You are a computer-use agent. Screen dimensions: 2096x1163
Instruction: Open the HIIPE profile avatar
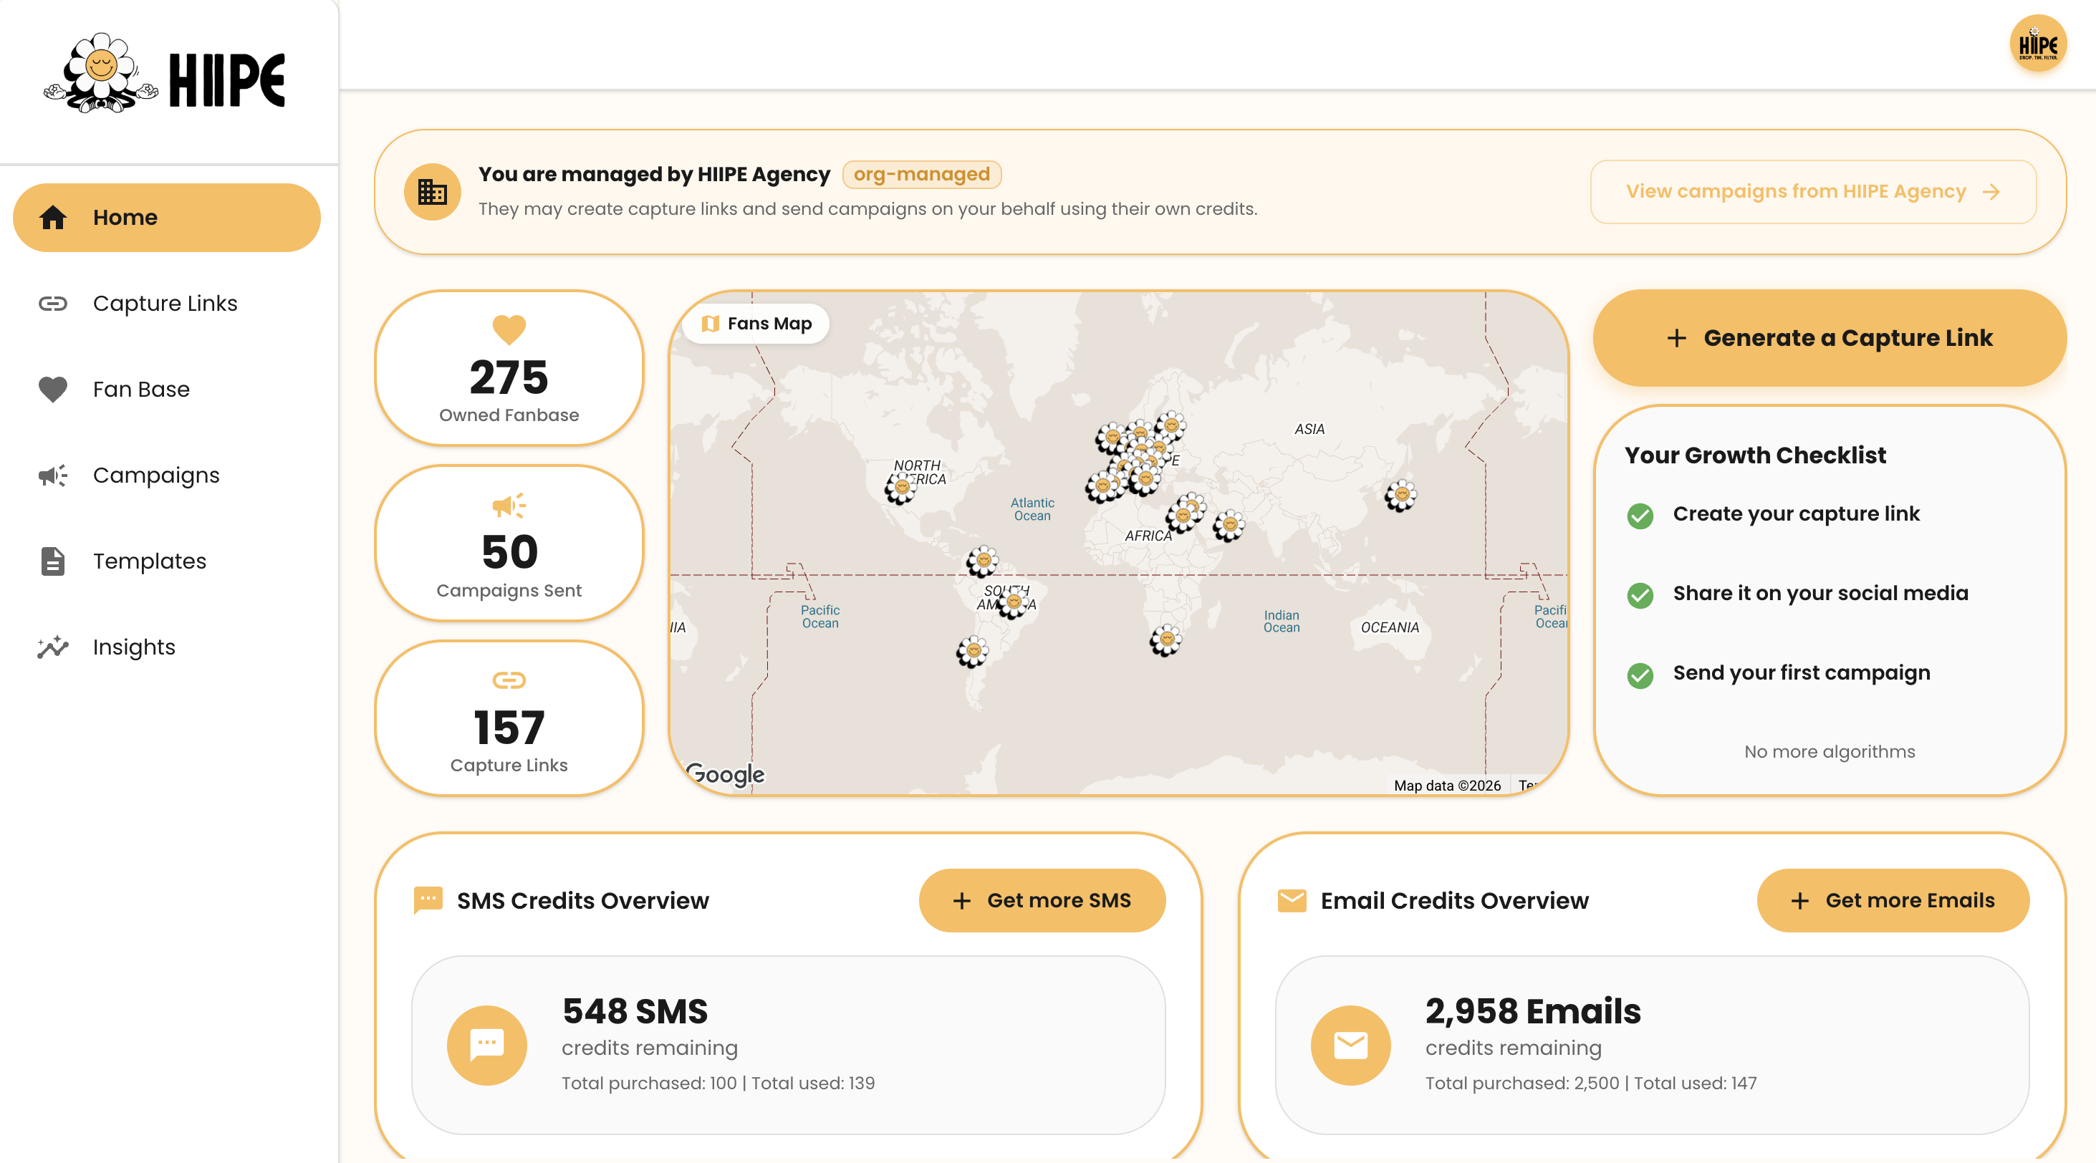click(2037, 44)
